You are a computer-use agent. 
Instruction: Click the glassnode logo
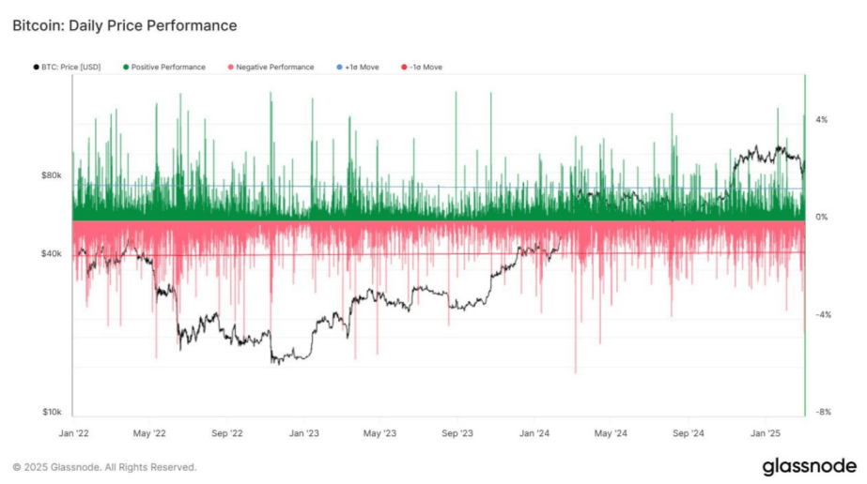click(x=809, y=465)
